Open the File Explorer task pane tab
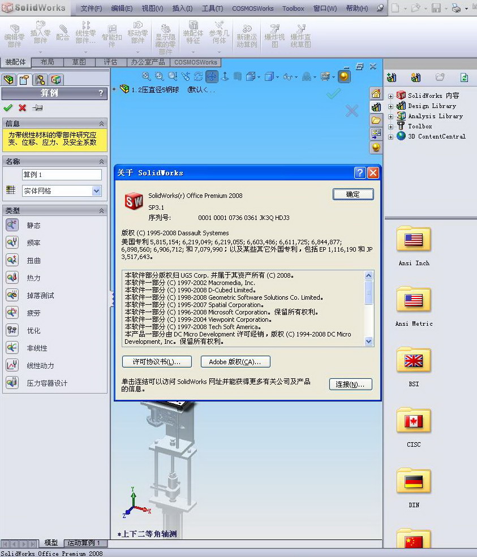Viewport: 477px width, 557px height. point(376,120)
